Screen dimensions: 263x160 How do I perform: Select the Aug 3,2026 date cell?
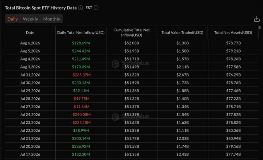[30, 67]
